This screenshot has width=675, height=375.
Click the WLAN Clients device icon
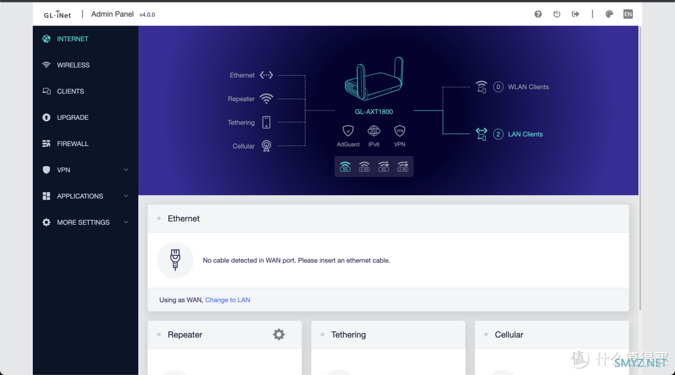(481, 87)
